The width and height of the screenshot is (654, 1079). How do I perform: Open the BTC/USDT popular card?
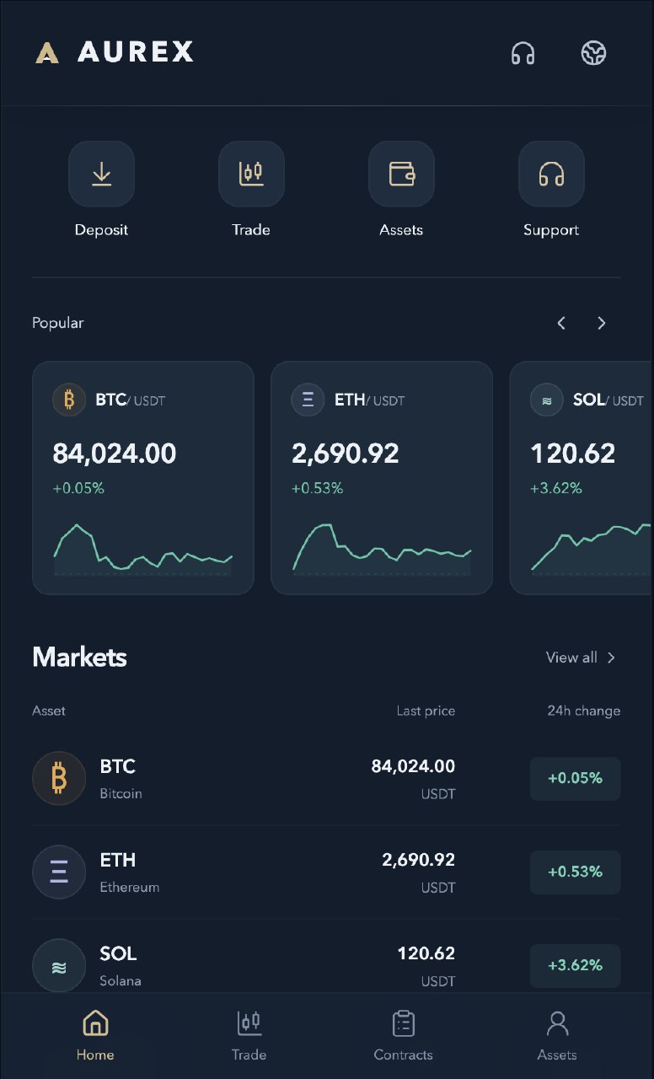[143, 478]
